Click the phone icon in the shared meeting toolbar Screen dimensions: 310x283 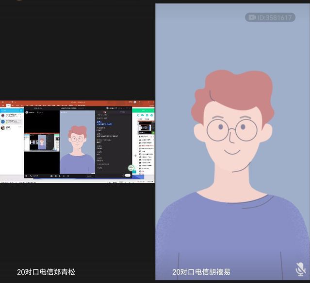point(32,176)
